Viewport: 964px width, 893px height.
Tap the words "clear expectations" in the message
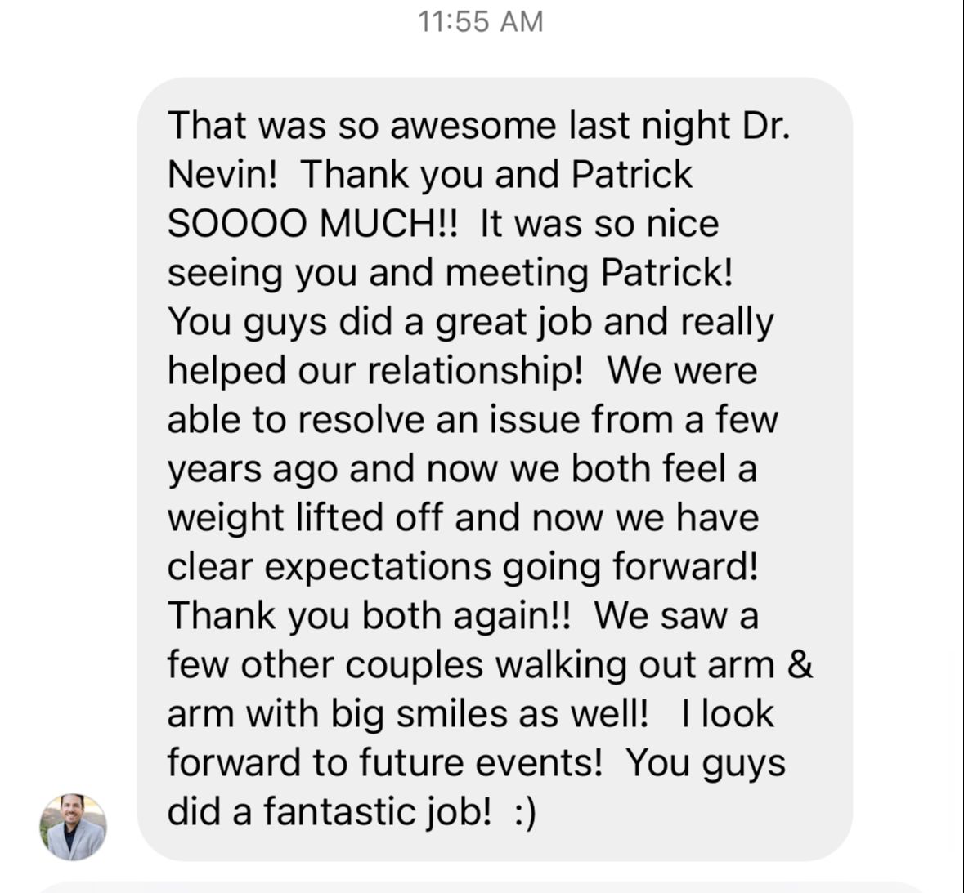tap(329, 567)
